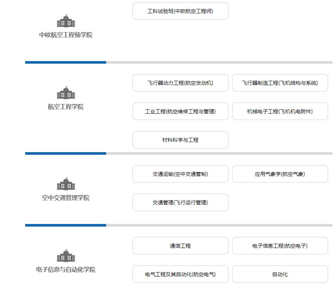Open the 通信工程 major

[x=180, y=245]
